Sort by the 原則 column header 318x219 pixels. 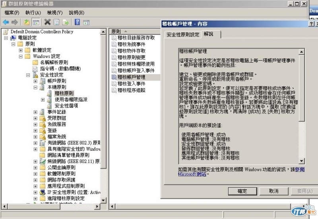coord(135,31)
